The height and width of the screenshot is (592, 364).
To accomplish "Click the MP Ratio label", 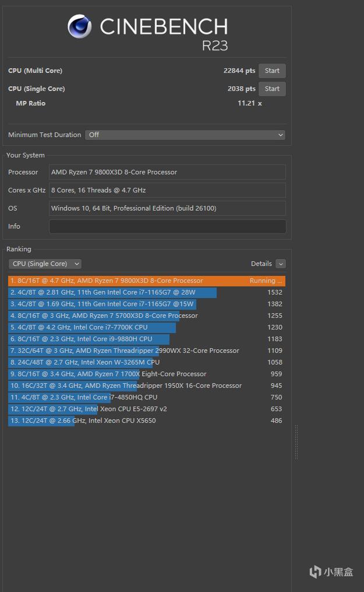I will coord(30,103).
